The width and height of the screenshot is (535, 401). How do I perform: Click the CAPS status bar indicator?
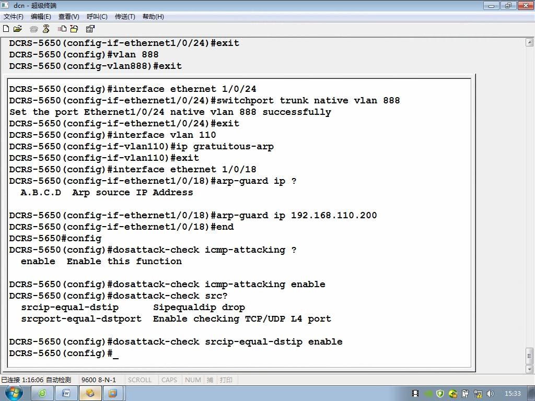coord(169,380)
